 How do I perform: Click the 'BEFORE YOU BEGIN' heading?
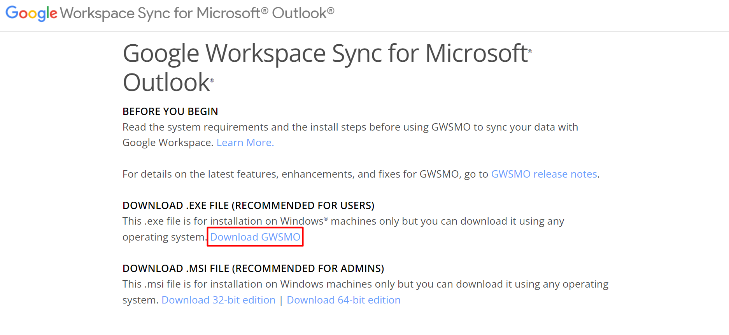pyautogui.click(x=170, y=112)
